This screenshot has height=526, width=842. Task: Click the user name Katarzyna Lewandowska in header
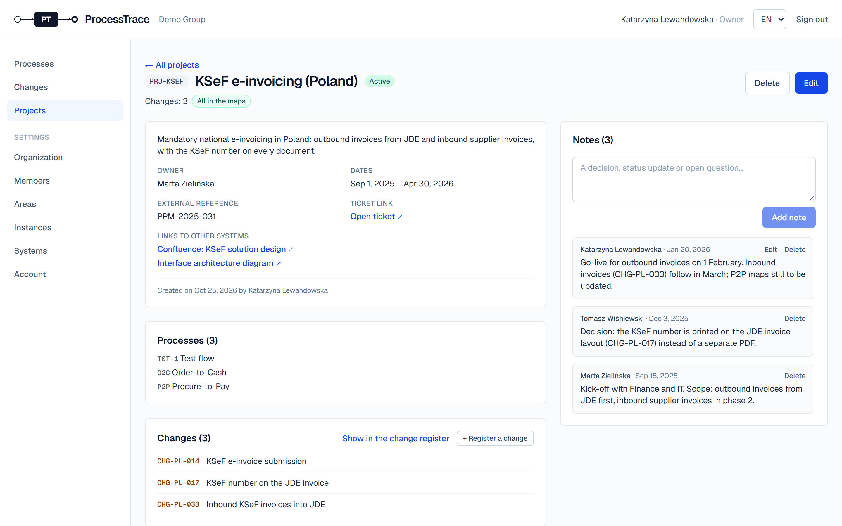coord(667,19)
